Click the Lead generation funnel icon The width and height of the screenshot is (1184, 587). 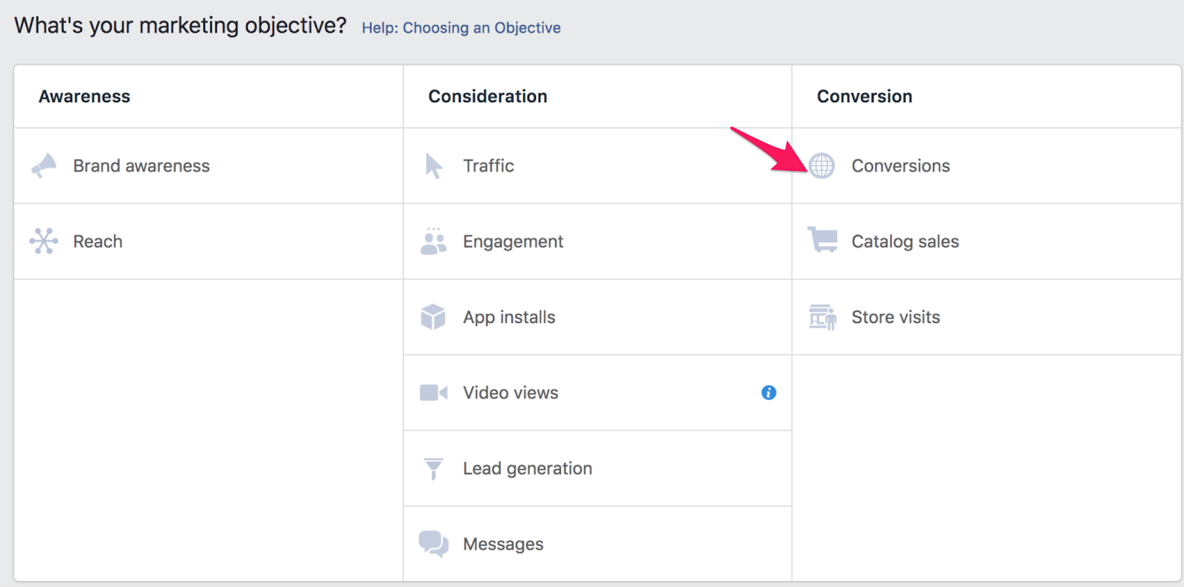point(434,469)
